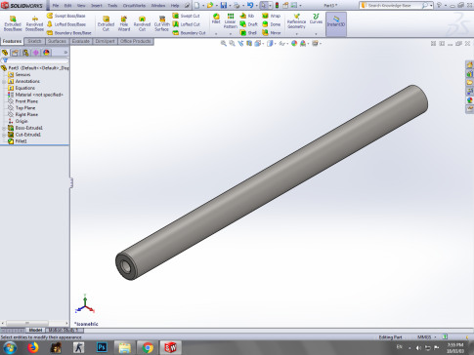Screen dimensions: 474x355
Task: Select the Dome tool
Action: 271,24
